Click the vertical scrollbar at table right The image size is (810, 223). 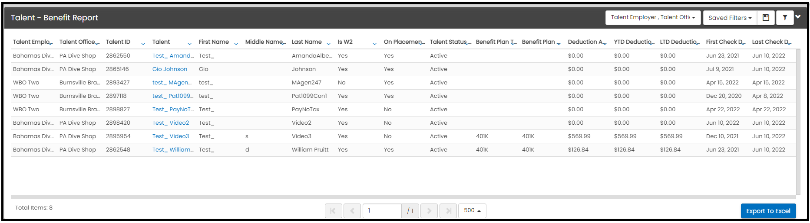(798, 122)
